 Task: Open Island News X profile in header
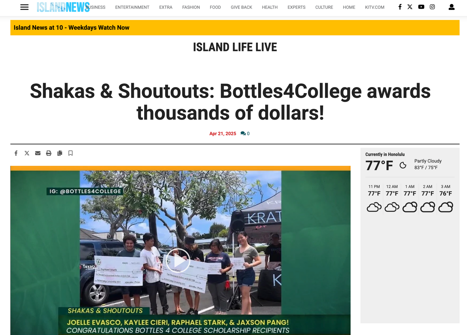coord(410,7)
